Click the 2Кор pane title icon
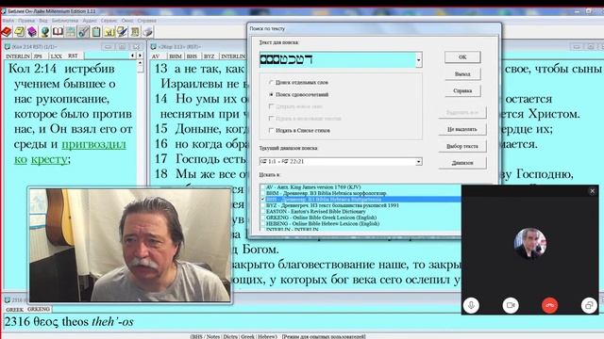This screenshot has width=604, height=339. point(154,46)
